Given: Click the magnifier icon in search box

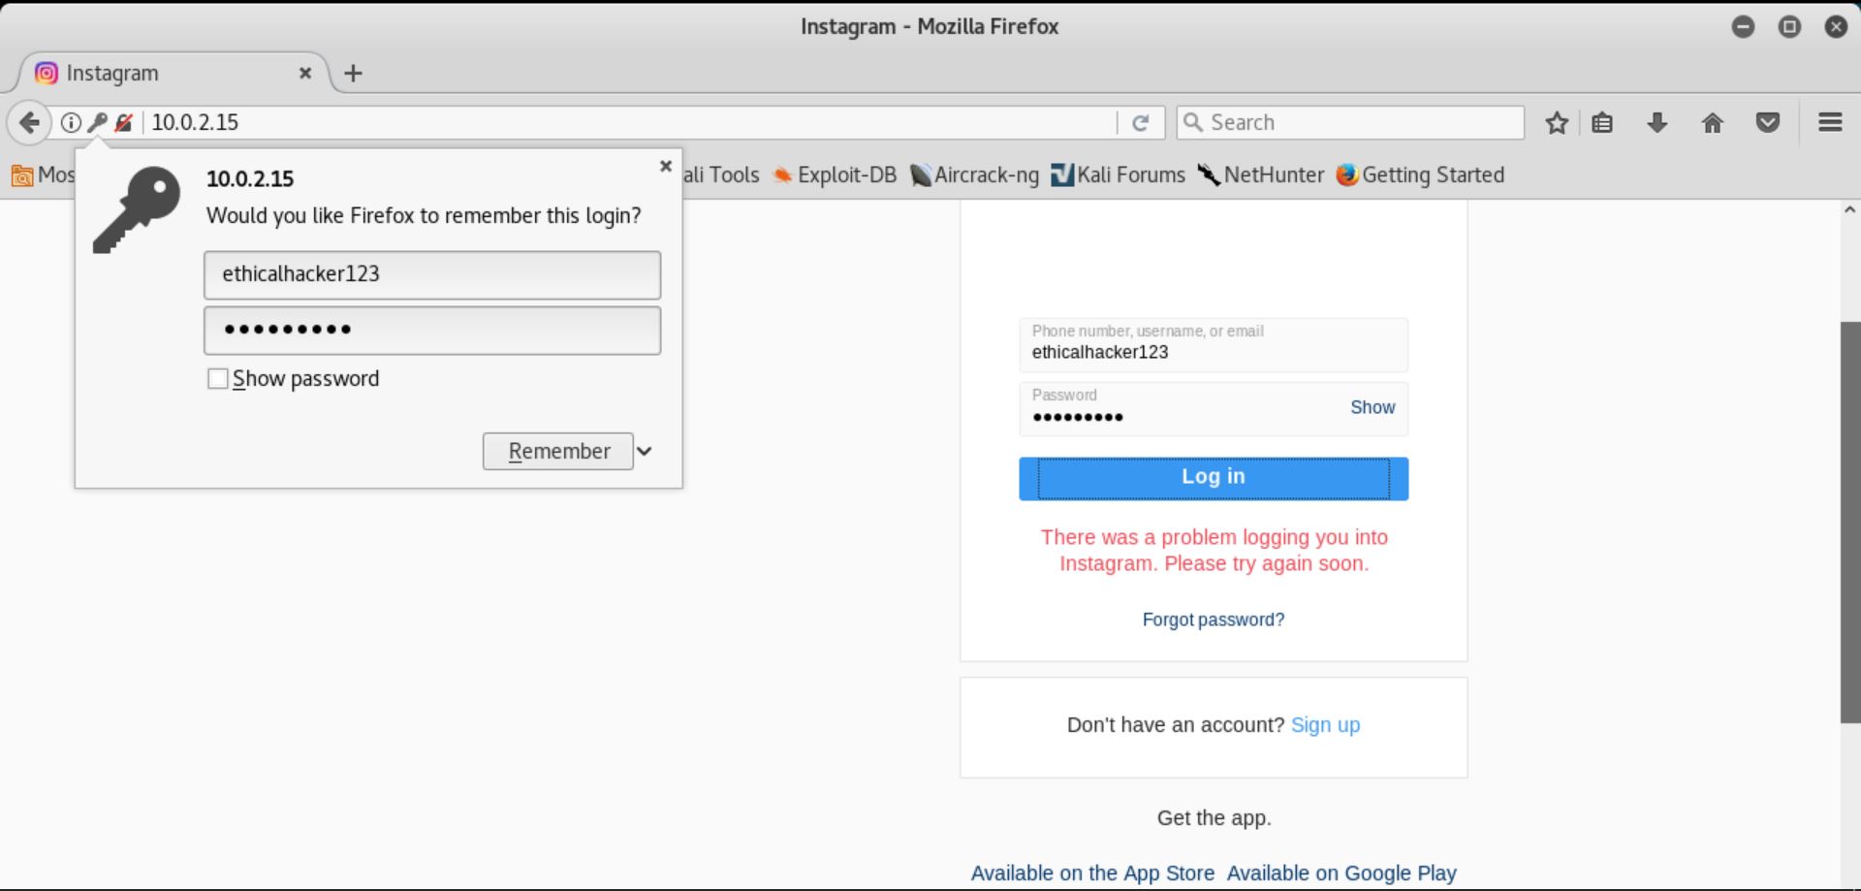Looking at the screenshot, I should pyautogui.click(x=1194, y=122).
